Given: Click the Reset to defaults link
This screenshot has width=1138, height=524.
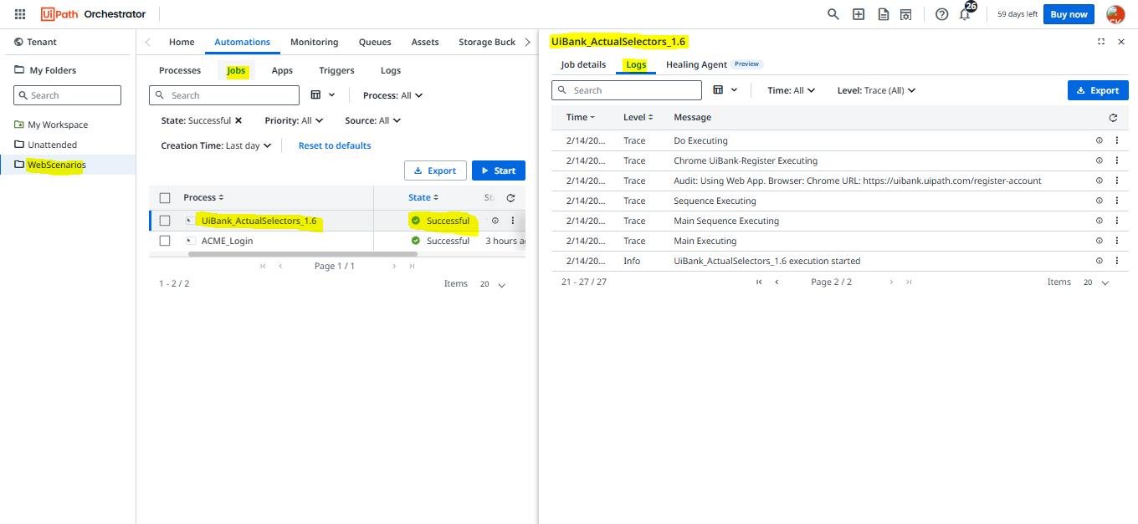Looking at the screenshot, I should tap(334, 145).
